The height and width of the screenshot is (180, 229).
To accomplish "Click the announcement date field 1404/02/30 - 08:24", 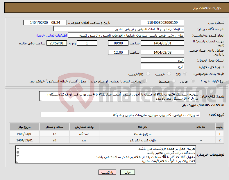I will tap(45, 22).
